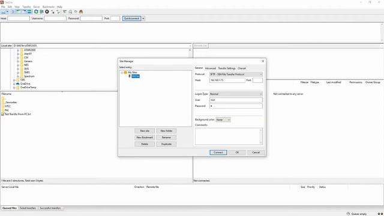This screenshot has width=384, height=216.
Task: Collapse the My Sites tree node
Action: click(x=122, y=73)
